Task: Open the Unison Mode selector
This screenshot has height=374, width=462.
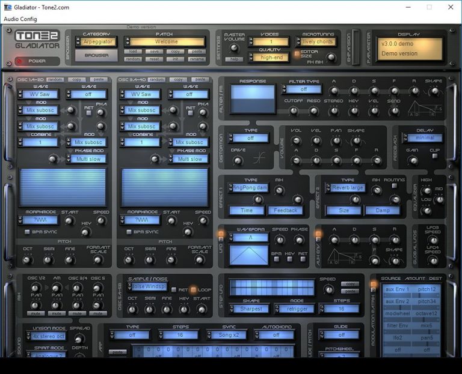Action: click(46, 336)
